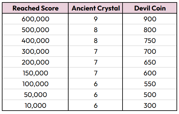The image size is (179, 114).
Task: Click the Ancient Crystal value 9
Action: point(96,19)
